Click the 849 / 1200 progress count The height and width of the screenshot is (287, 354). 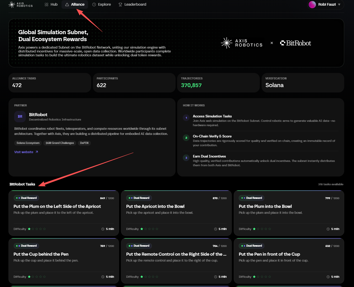(107, 198)
